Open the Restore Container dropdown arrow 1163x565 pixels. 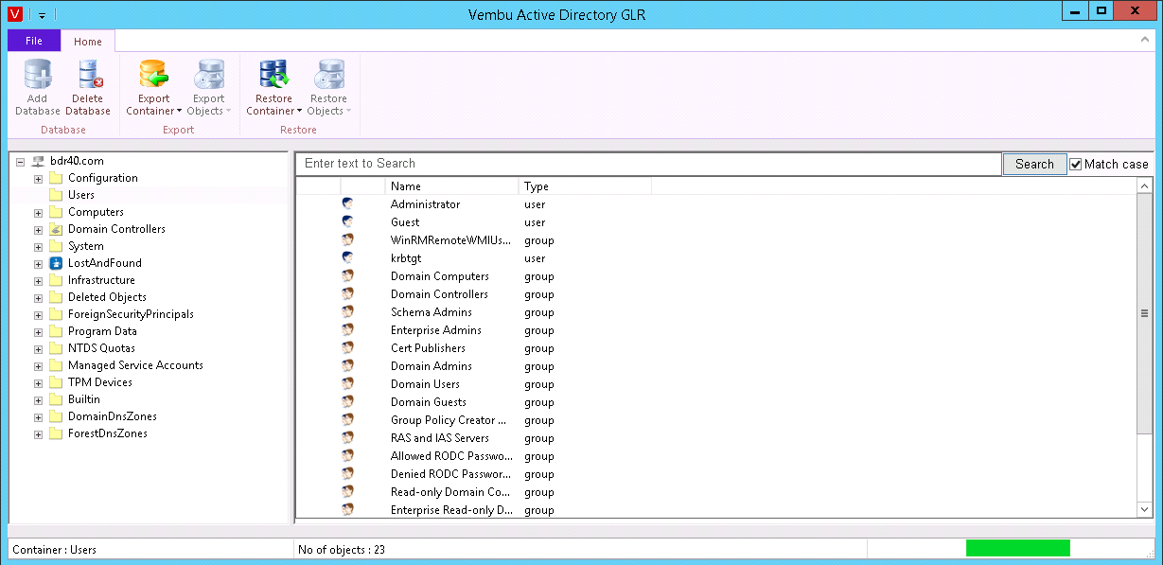300,112
